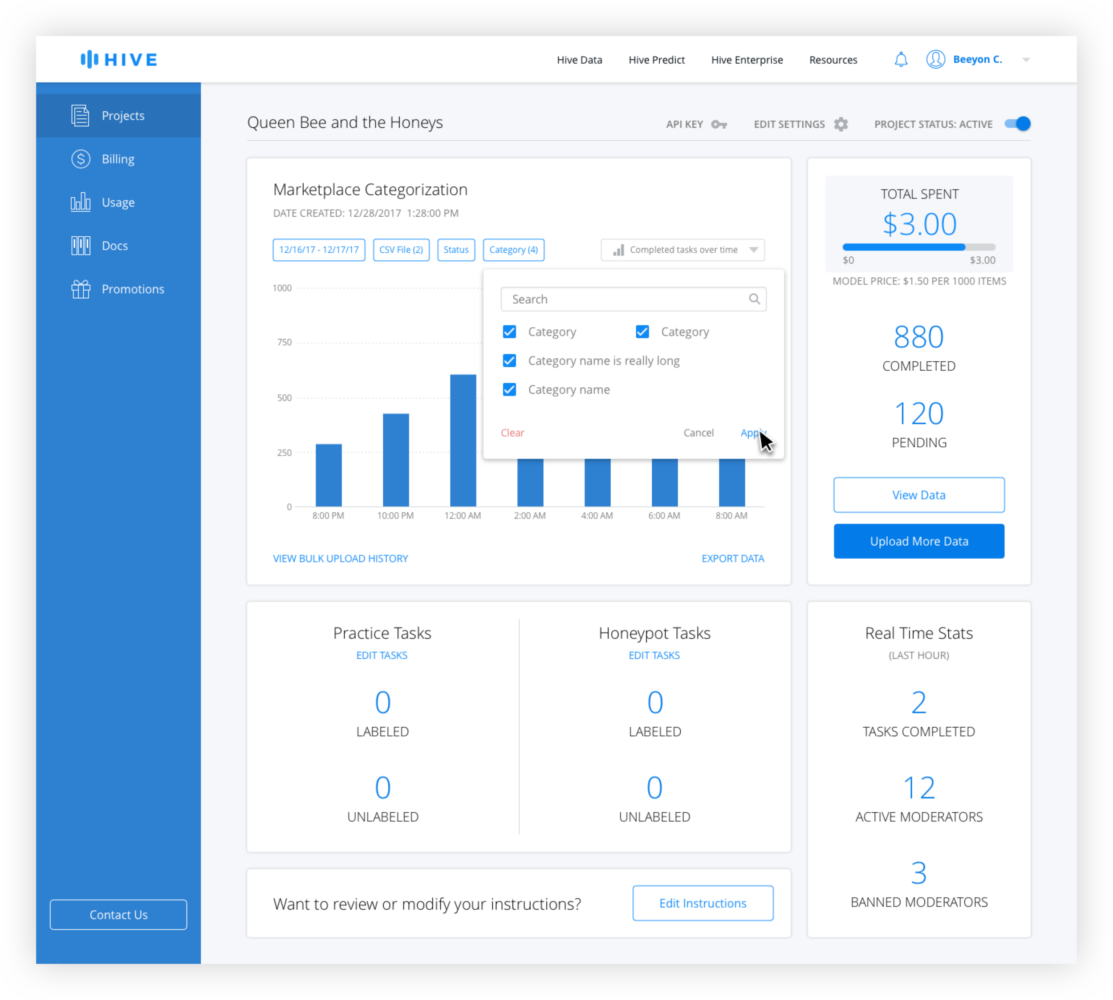1113x1000 pixels.
Task: Click the Contact Us button
Action: [118, 914]
